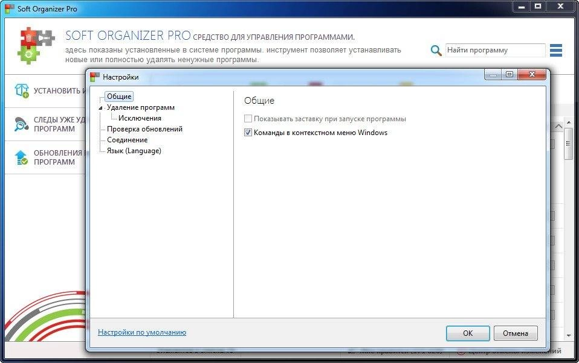
Task: Open Исключения settings section
Action: (140, 118)
